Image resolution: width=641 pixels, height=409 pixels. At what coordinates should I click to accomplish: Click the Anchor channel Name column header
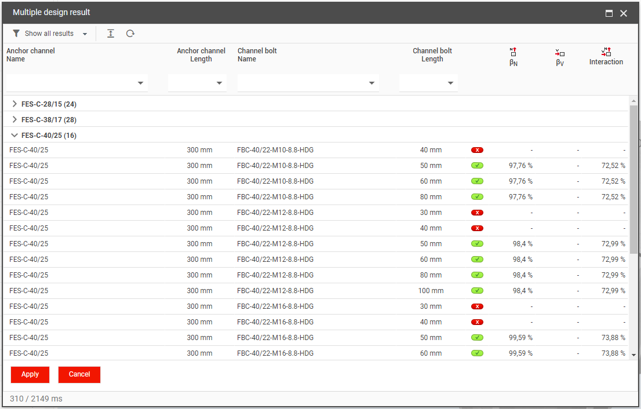pos(30,55)
